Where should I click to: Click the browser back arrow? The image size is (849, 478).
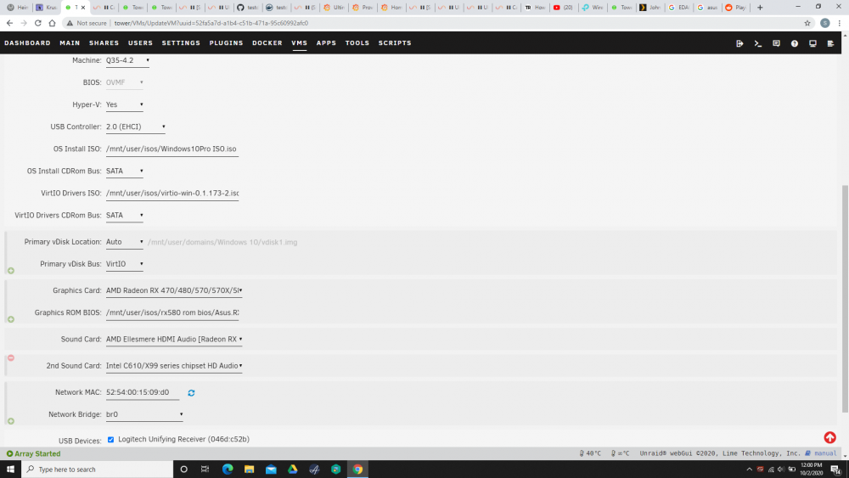point(9,23)
